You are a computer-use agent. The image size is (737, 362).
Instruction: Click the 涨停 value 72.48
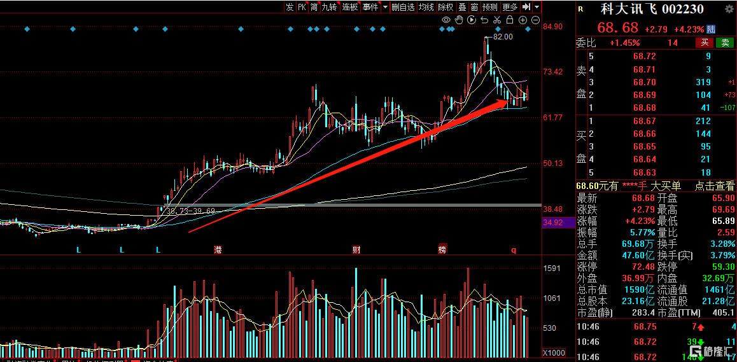pyautogui.click(x=643, y=267)
